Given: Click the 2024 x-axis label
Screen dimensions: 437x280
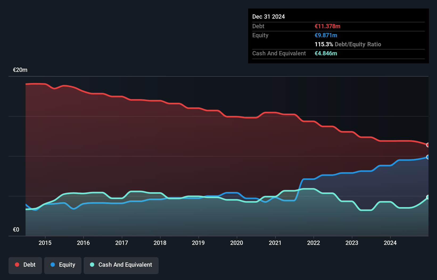Looking at the screenshot, I should (390, 243).
